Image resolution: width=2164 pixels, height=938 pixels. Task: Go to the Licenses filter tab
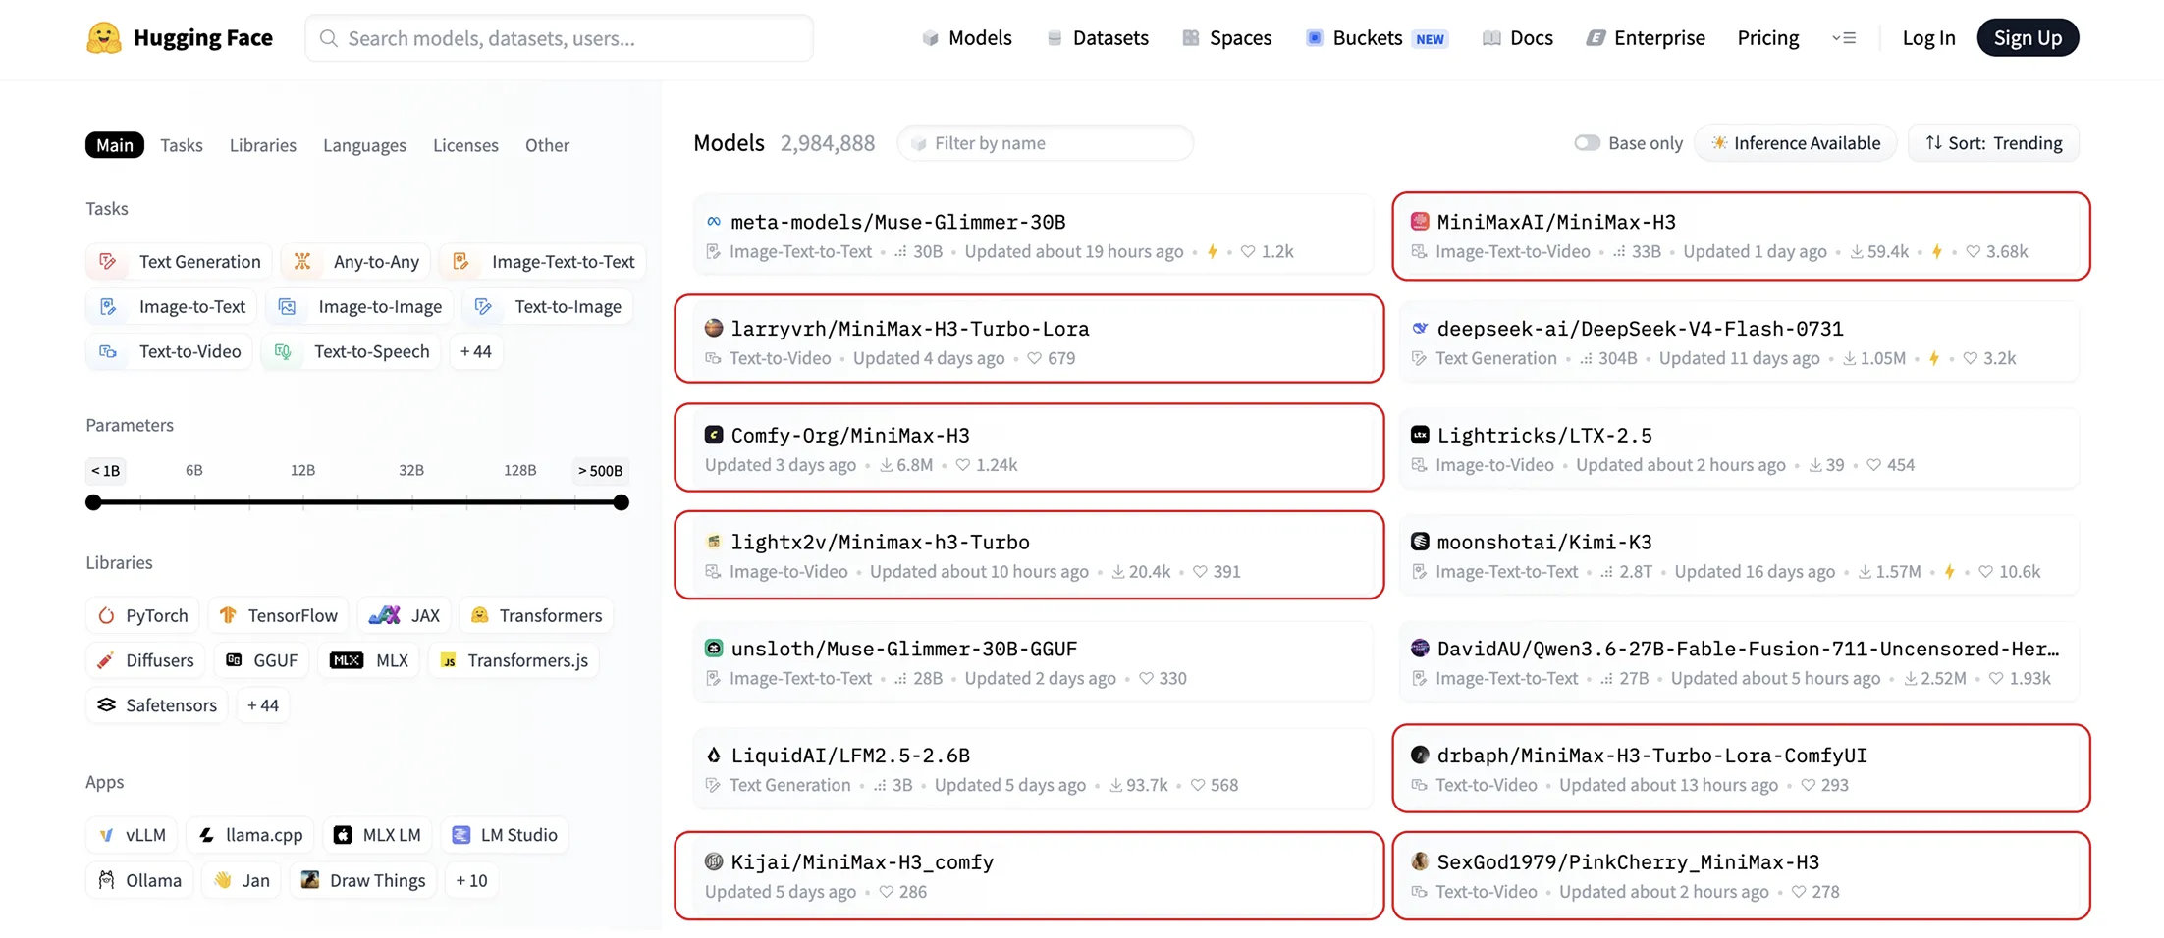[x=465, y=145]
